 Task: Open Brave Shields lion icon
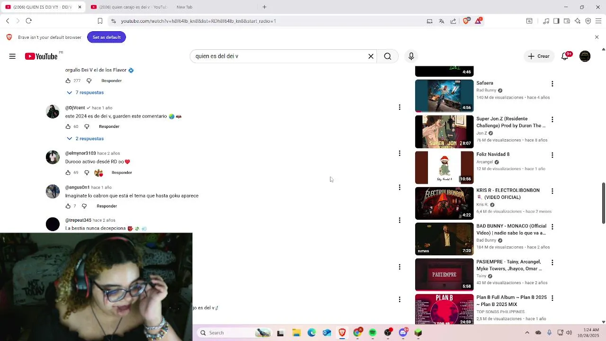pos(466,21)
